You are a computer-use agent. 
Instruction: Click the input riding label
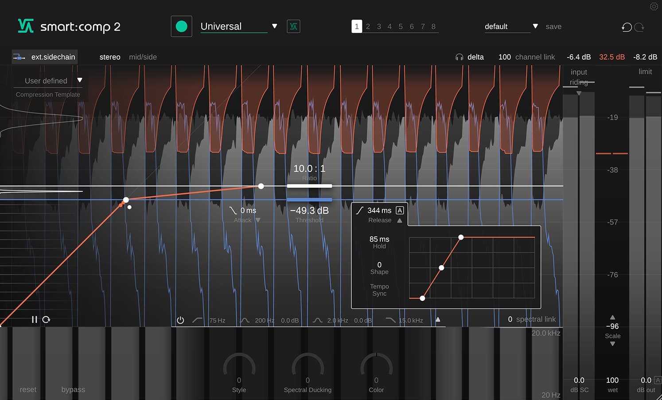click(x=579, y=77)
